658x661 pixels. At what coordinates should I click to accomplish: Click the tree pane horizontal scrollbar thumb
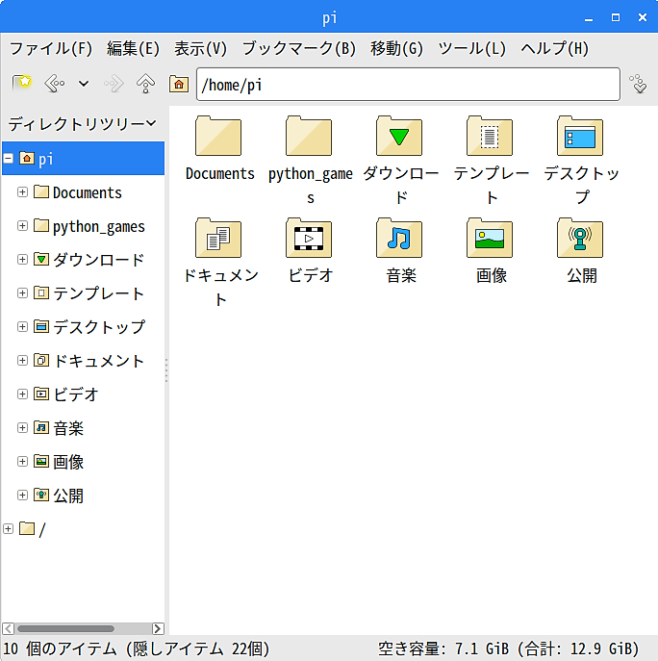click(65, 628)
